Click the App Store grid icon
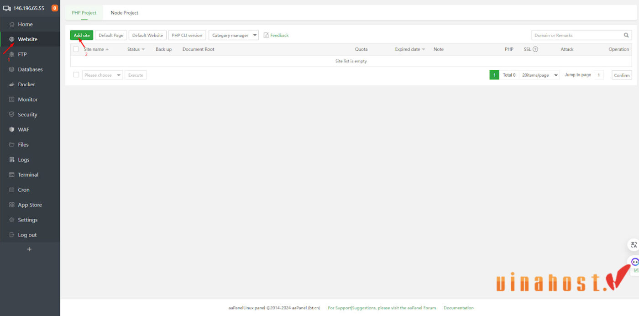Viewport: 639px width, 316px height. pyautogui.click(x=12, y=205)
